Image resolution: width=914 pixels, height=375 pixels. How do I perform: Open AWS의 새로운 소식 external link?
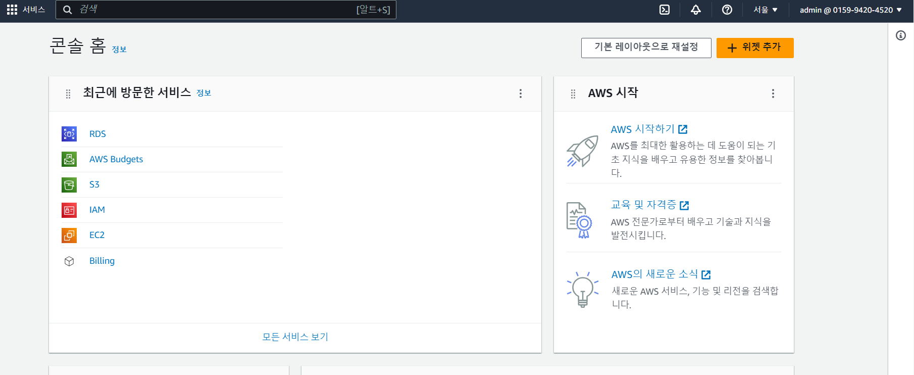click(x=661, y=274)
